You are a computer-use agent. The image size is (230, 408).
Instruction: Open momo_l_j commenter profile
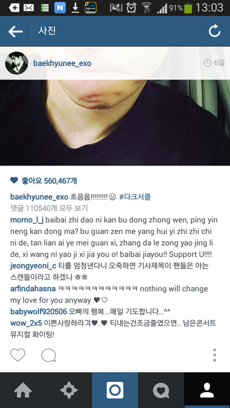tap(27, 220)
